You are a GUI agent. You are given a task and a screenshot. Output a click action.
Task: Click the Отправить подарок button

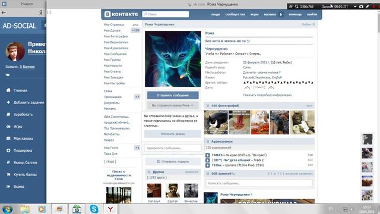click(173, 161)
